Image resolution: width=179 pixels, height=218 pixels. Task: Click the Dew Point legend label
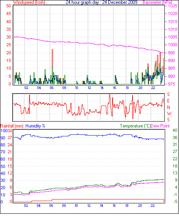coord(160,126)
